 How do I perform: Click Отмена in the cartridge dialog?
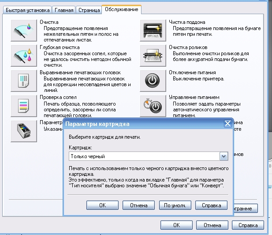tap(138, 205)
